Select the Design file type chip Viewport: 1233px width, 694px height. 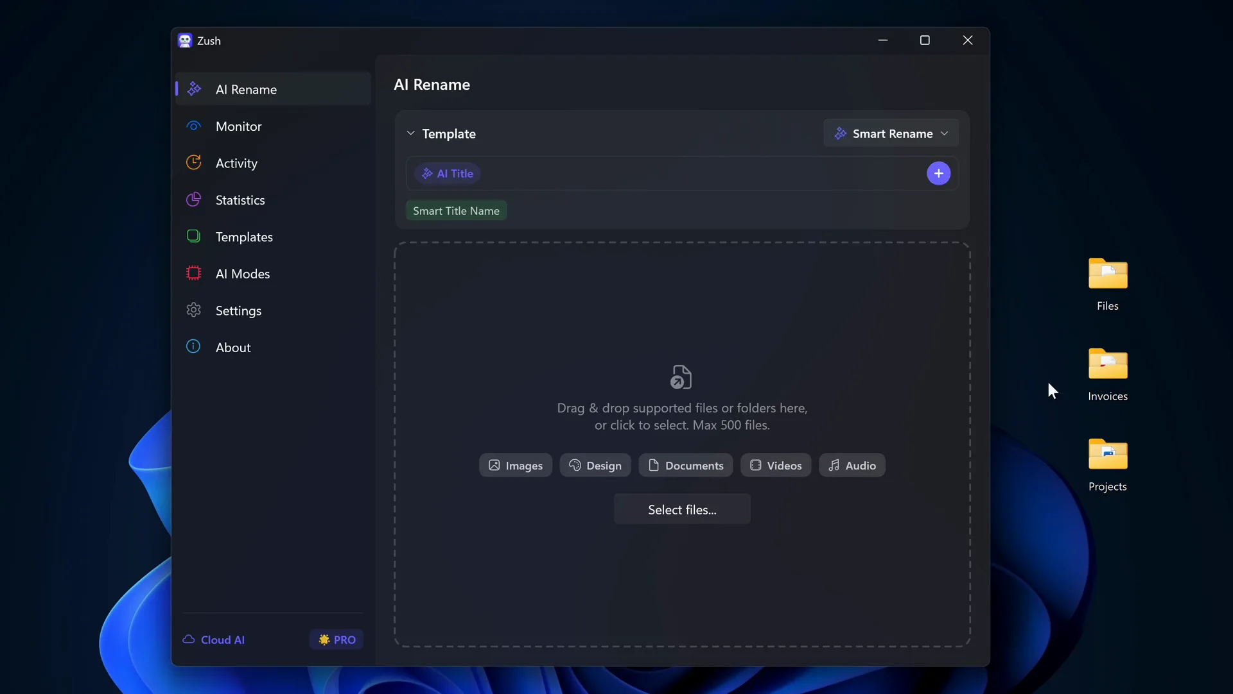(x=595, y=465)
